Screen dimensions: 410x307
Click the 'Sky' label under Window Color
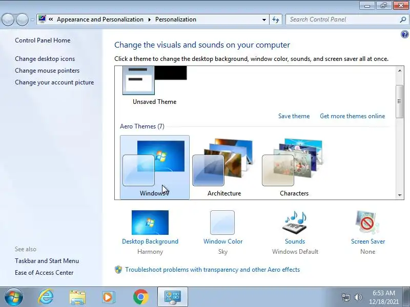(223, 252)
